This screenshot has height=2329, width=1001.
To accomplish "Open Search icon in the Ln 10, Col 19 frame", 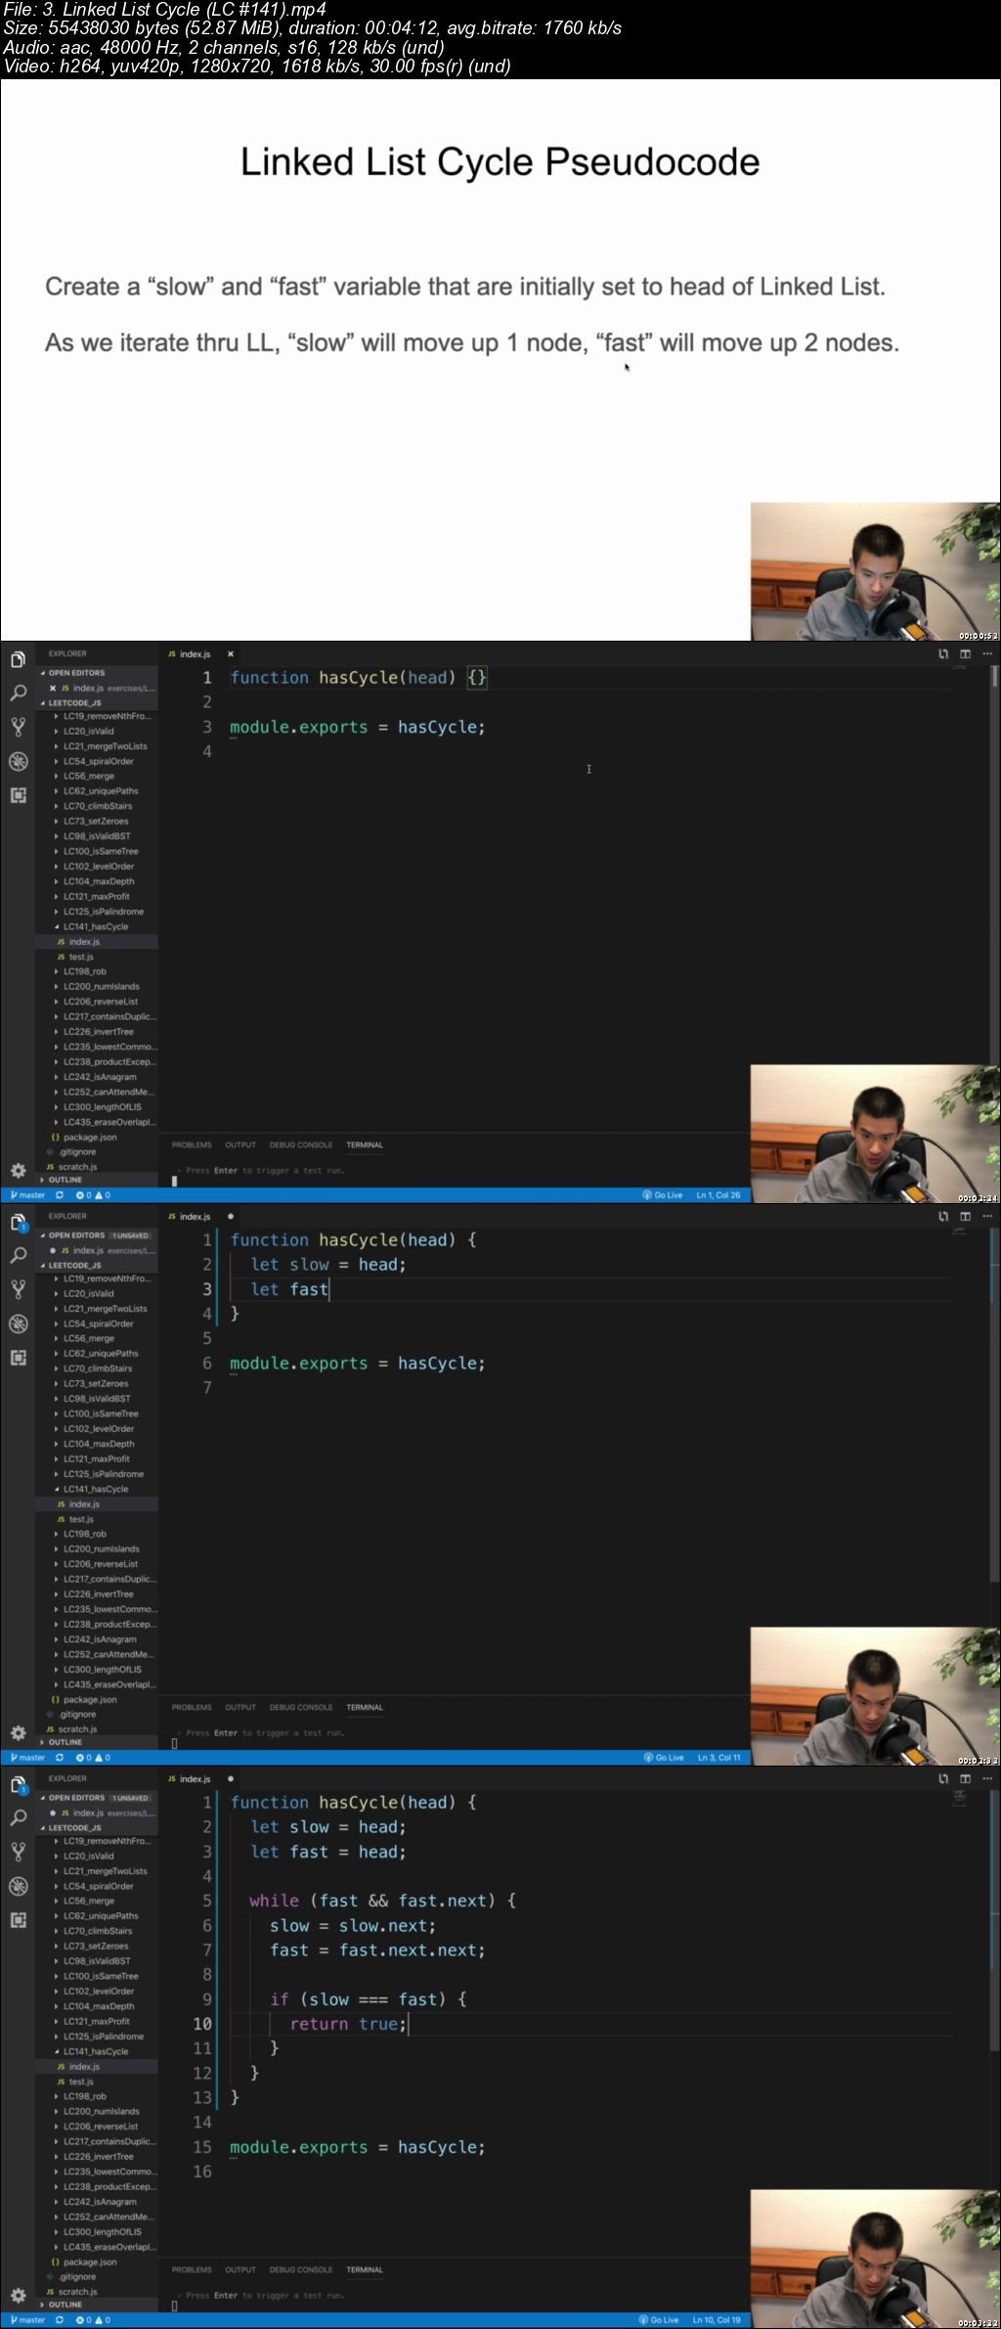I will click(x=18, y=1818).
